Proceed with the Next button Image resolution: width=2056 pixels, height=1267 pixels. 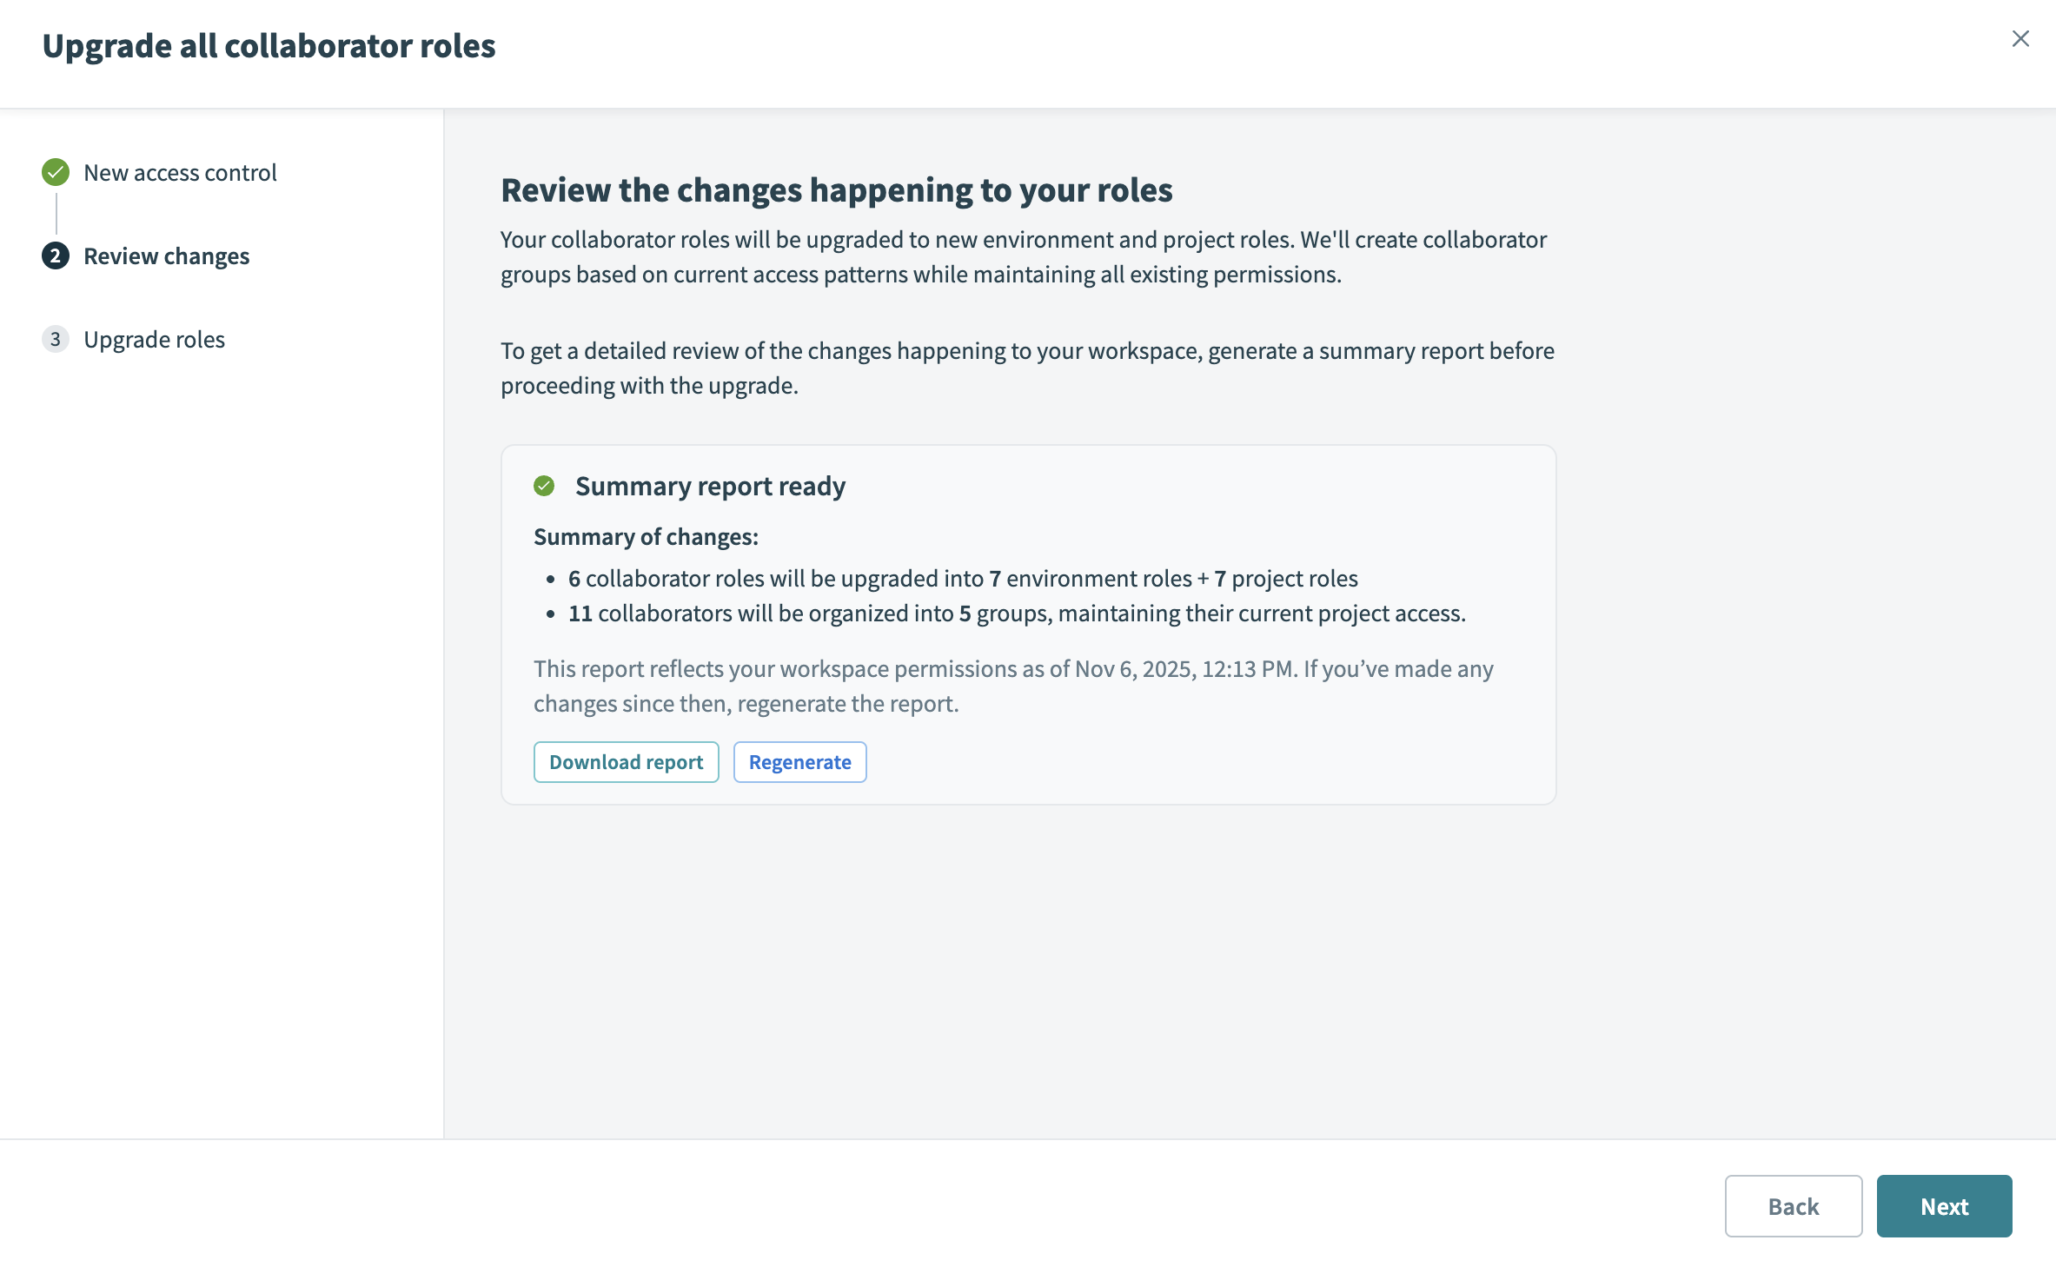tap(1944, 1206)
